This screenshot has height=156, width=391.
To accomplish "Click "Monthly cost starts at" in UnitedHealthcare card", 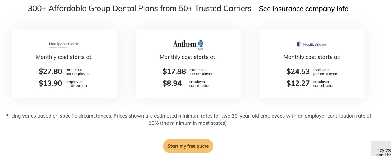I will (312, 57).
